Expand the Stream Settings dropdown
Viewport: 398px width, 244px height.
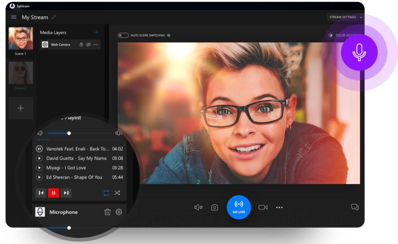345,17
